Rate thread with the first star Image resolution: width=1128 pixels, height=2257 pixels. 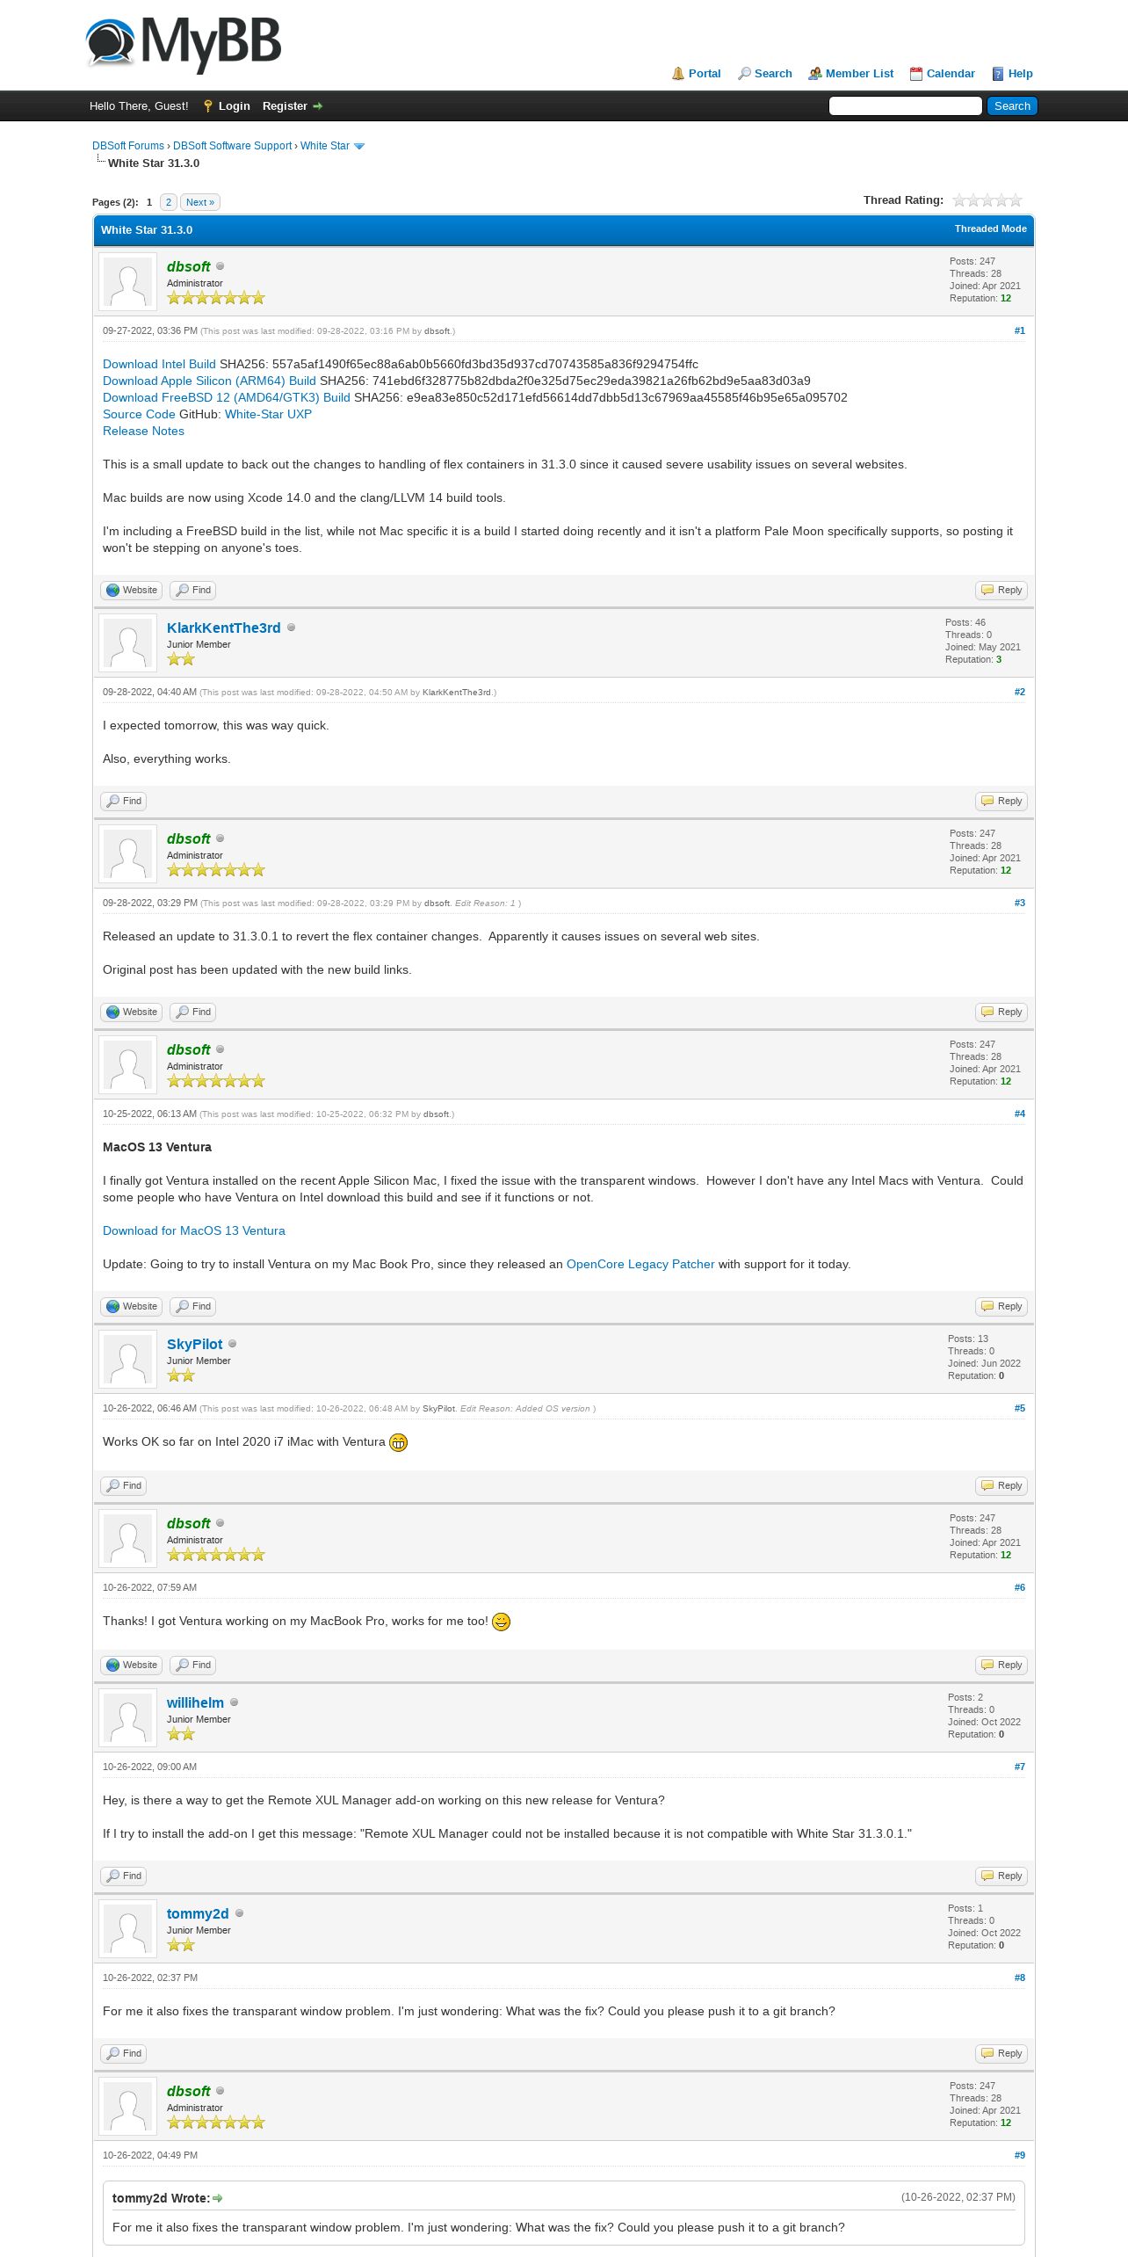959,200
